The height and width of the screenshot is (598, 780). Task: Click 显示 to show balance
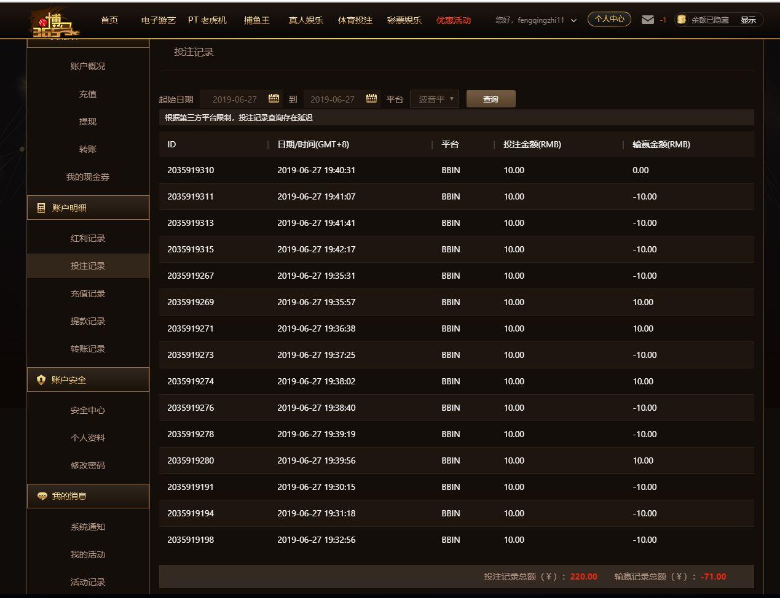[x=748, y=20]
